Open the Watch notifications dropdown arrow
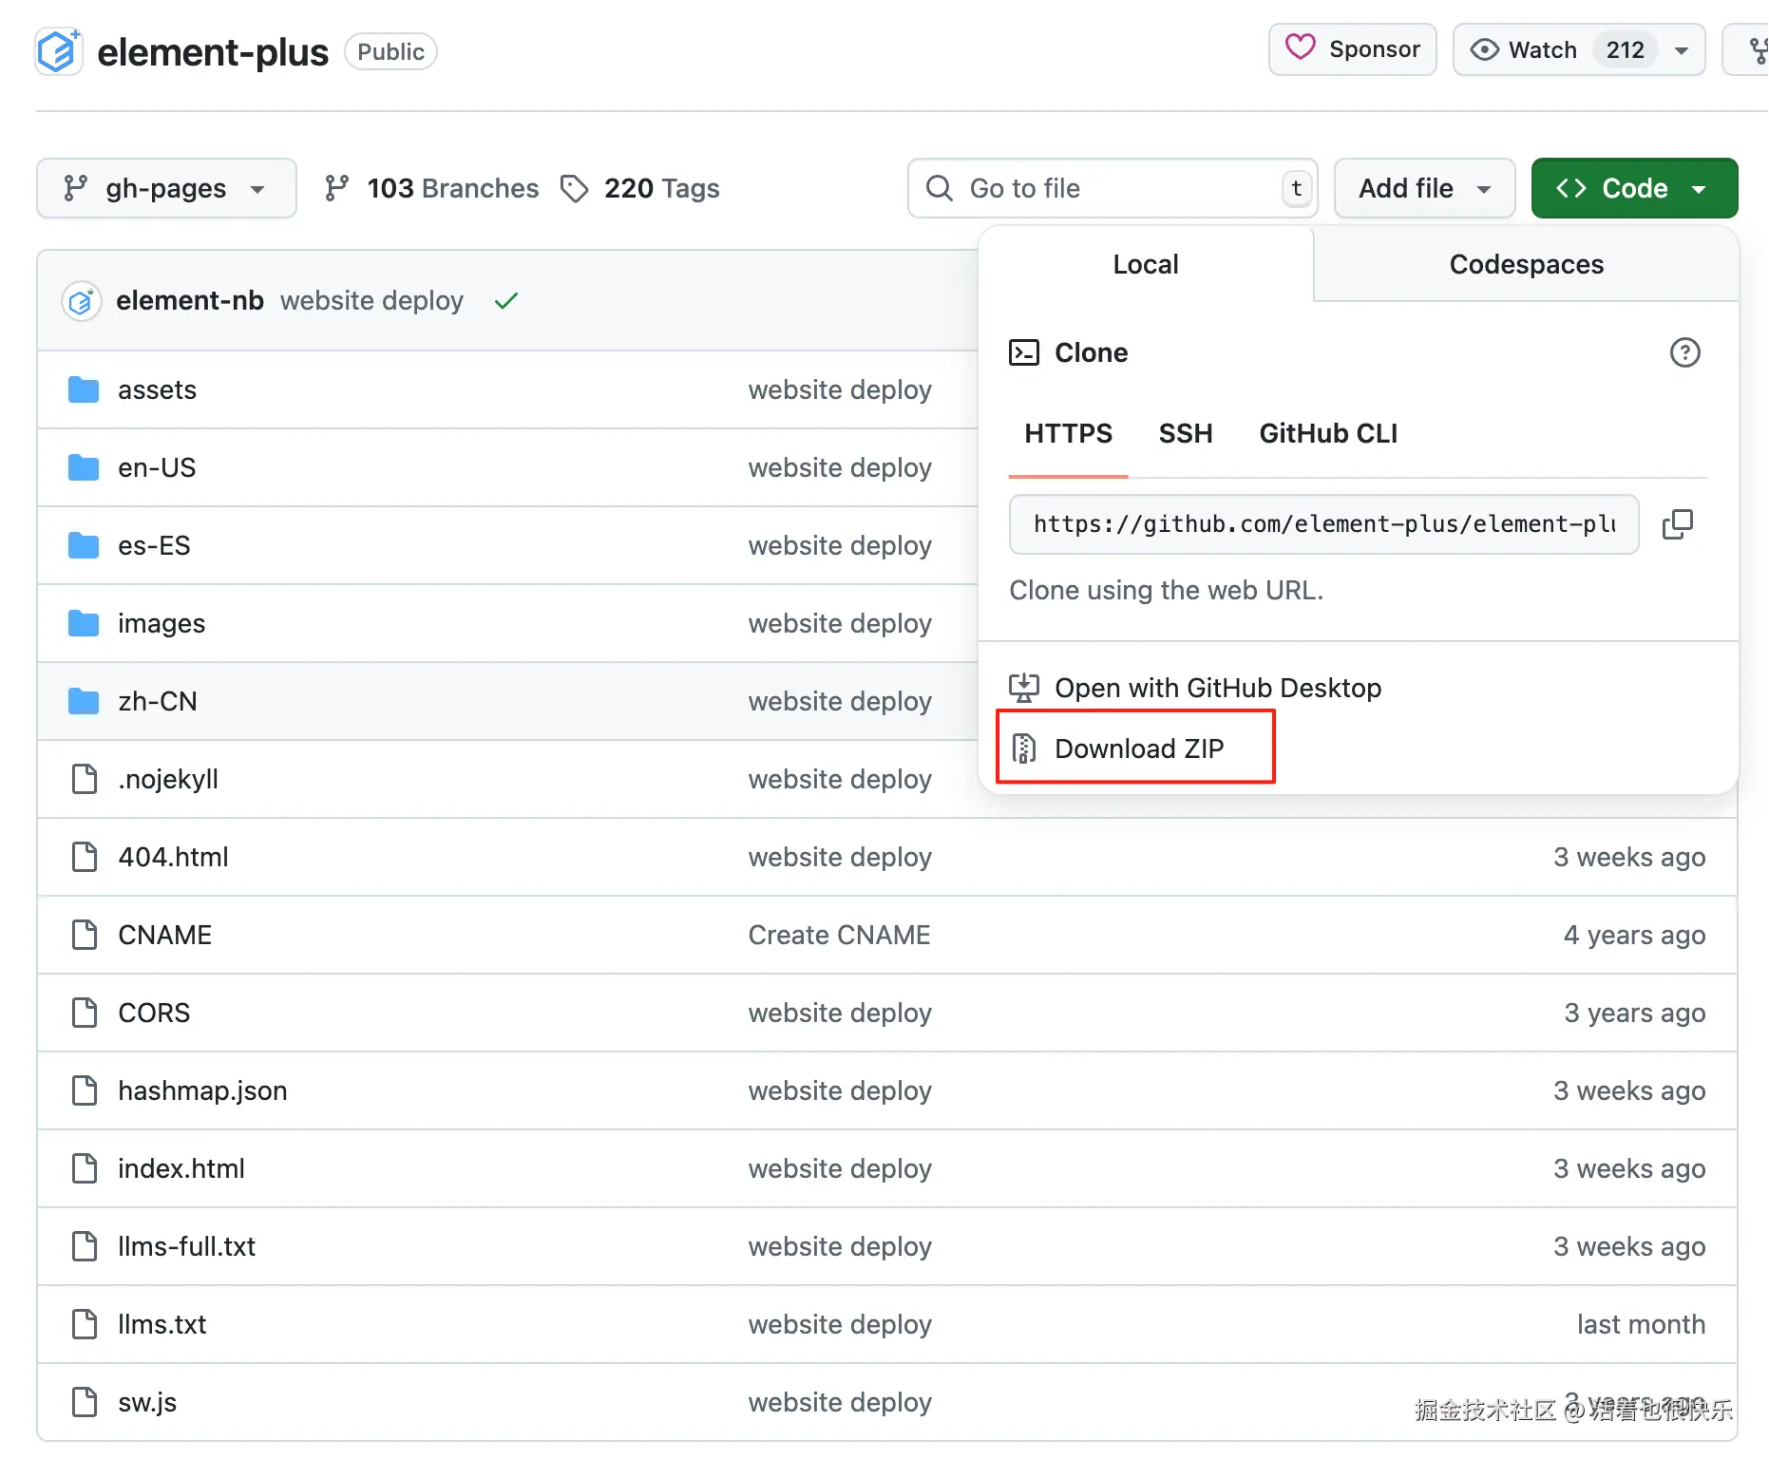Screen dimensions: 1769x1459 pos(1682,50)
